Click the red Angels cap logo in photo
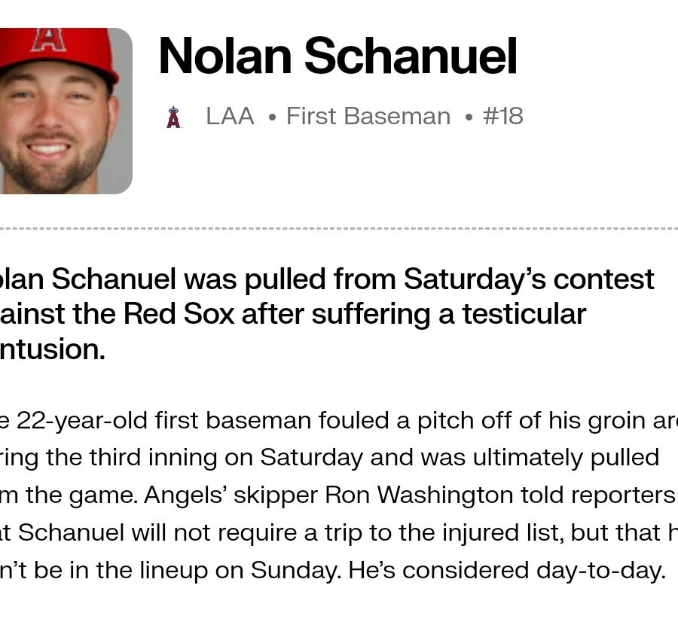This screenshot has height=628, width=678. [49, 40]
